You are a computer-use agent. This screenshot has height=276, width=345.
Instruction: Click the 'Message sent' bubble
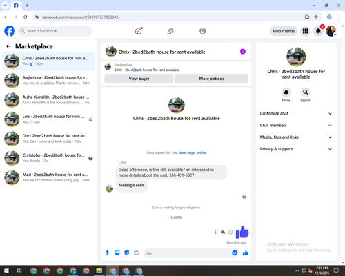[131, 186]
